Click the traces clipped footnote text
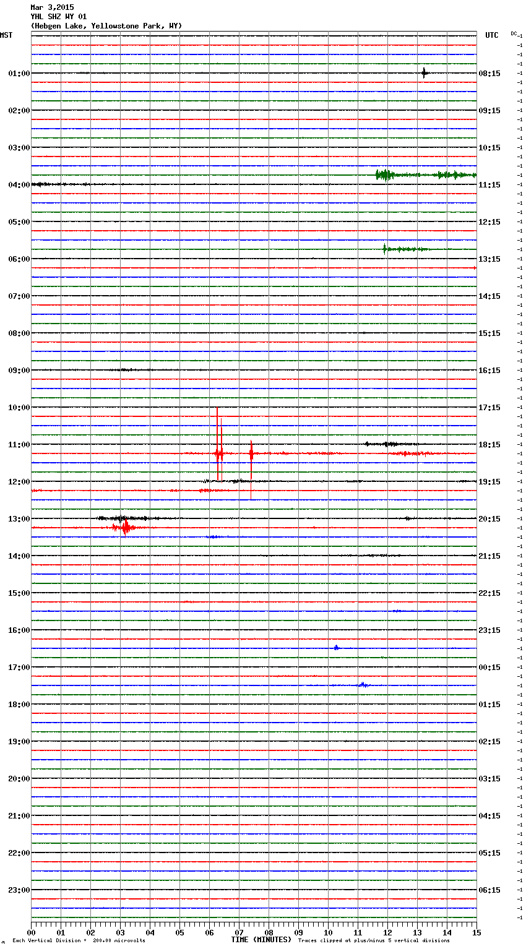Viewport: 526px width, 949px height. [x=374, y=940]
